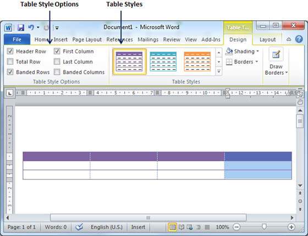Switch to Full Screen Reading view icon
The image size is (308, 236).
click(181, 227)
